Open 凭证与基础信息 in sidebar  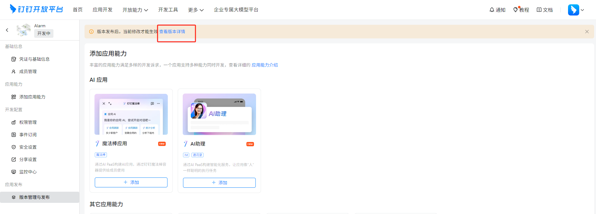click(34, 59)
